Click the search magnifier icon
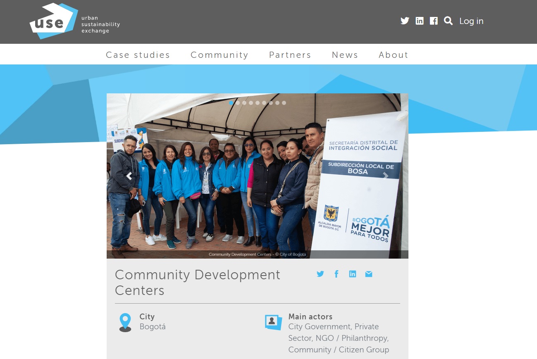 coord(448,21)
